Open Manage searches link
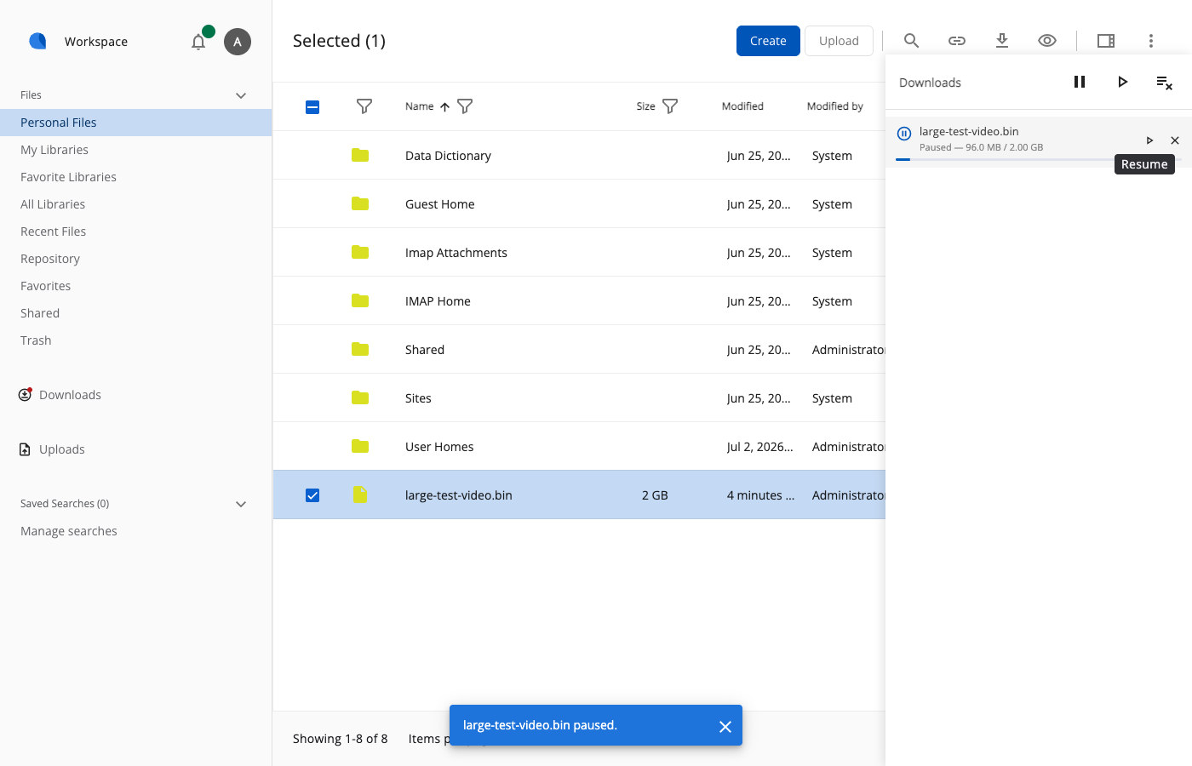Image resolution: width=1192 pixels, height=766 pixels. (x=69, y=531)
